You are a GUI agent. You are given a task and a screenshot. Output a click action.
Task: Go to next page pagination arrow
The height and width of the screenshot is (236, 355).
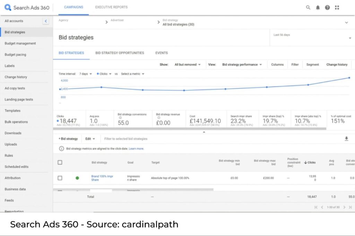(344, 207)
